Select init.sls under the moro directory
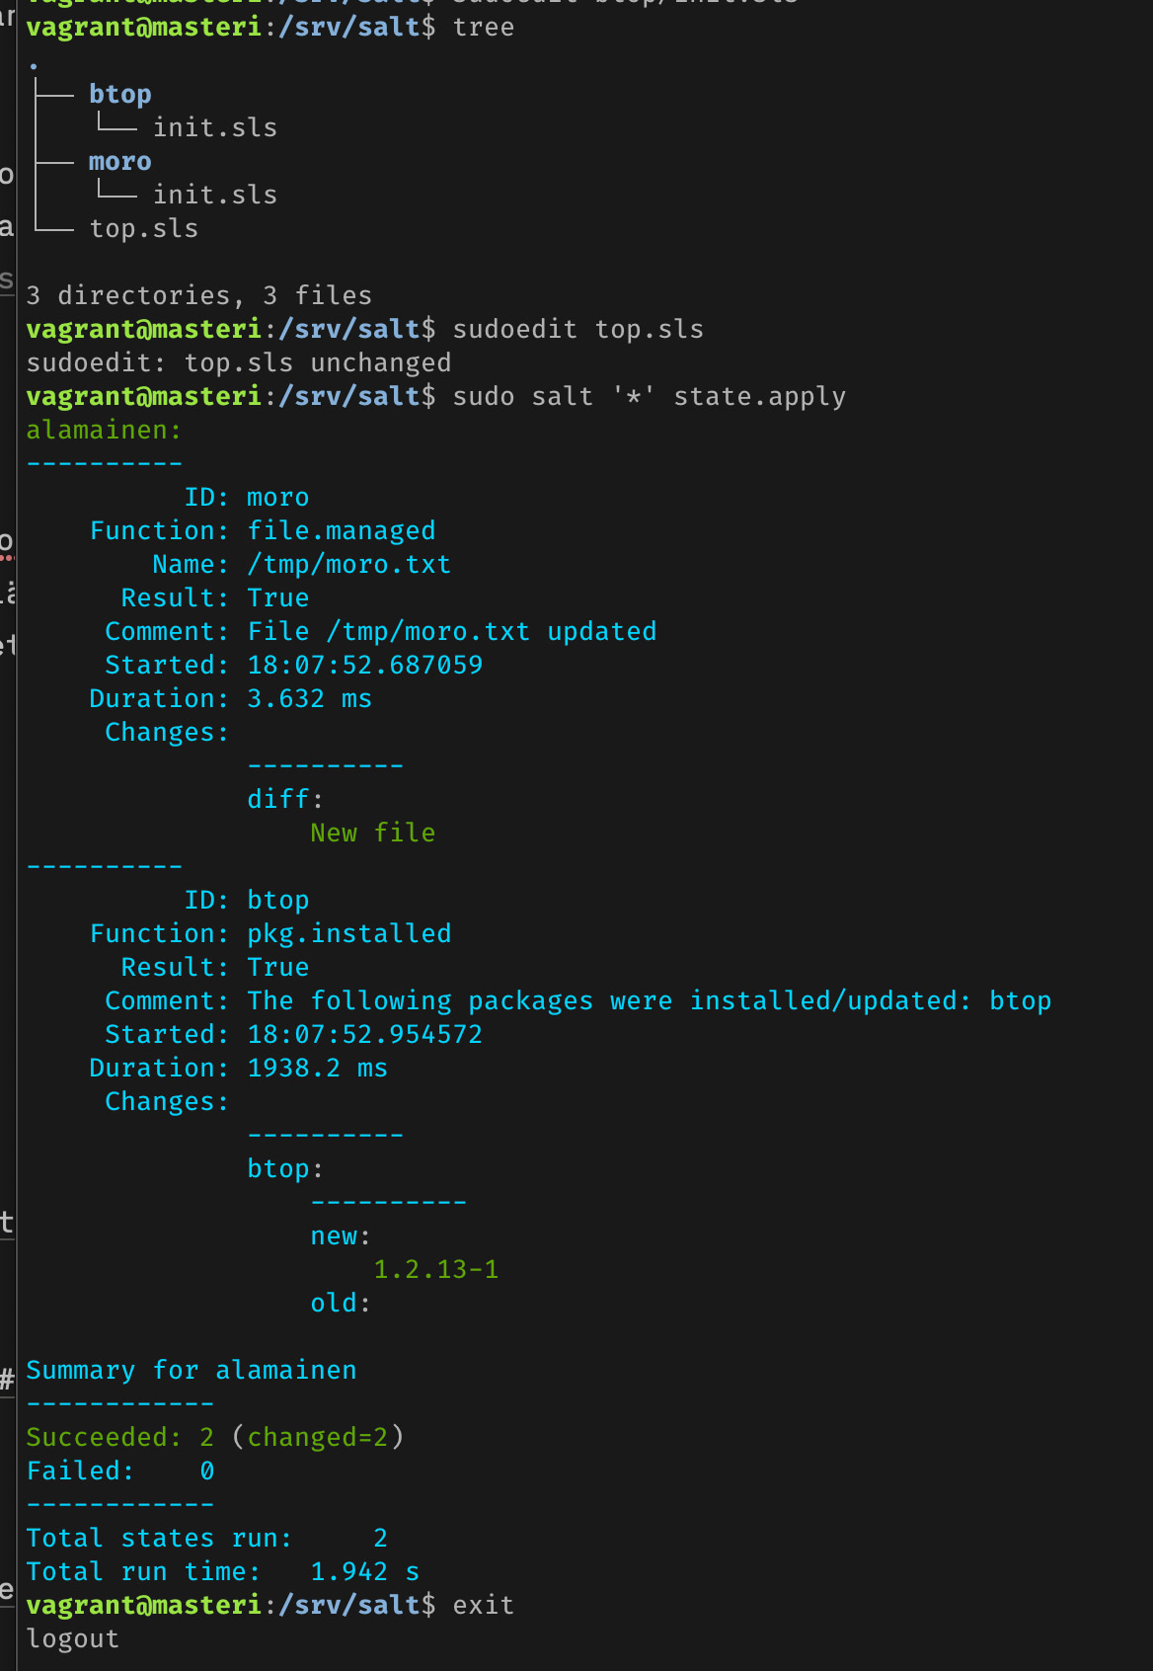 pos(214,196)
